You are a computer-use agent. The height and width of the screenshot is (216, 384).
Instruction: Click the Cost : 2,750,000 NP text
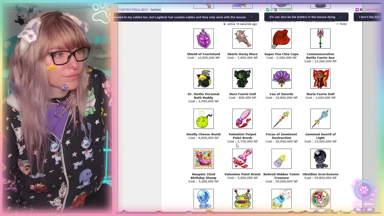point(242,141)
